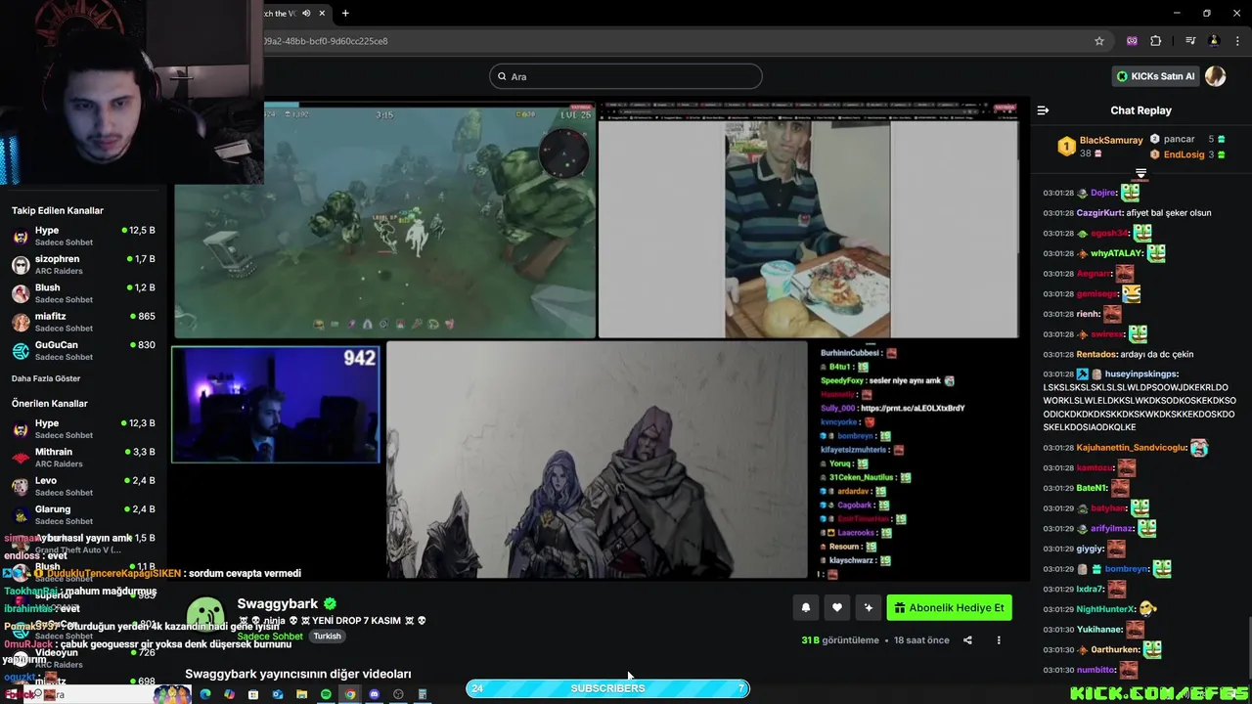The width and height of the screenshot is (1252, 704).
Task: Open Spotify from the taskbar
Action: coord(326,694)
